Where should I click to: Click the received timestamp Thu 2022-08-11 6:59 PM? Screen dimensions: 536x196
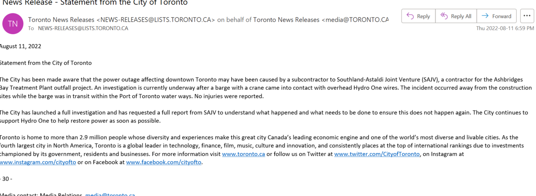point(505,28)
